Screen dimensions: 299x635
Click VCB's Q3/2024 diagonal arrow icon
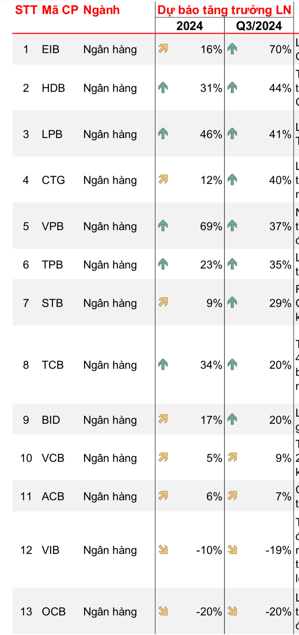pos(232,457)
